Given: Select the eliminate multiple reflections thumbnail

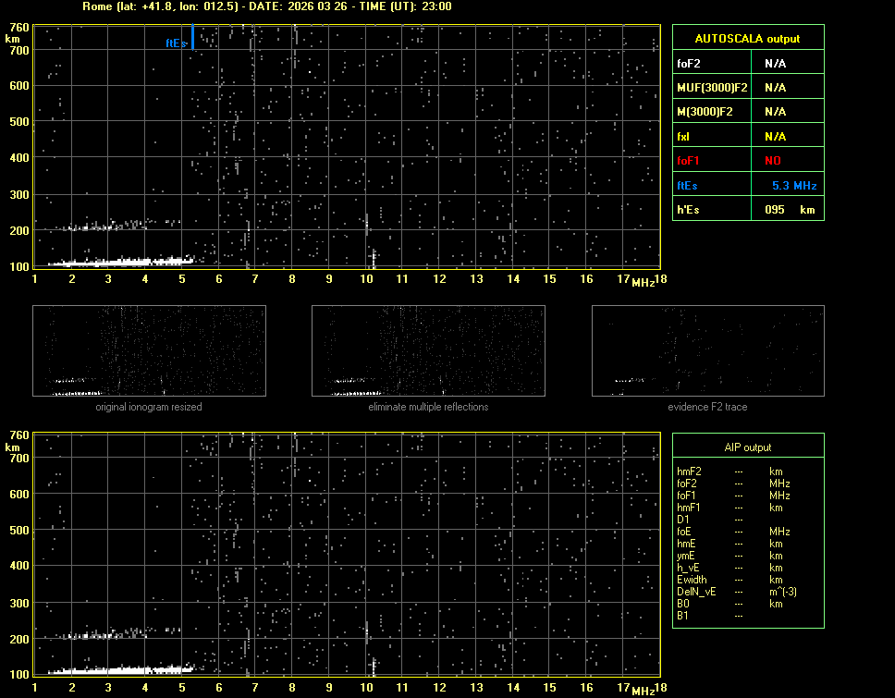Looking at the screenshot, I should pos(428,351).
